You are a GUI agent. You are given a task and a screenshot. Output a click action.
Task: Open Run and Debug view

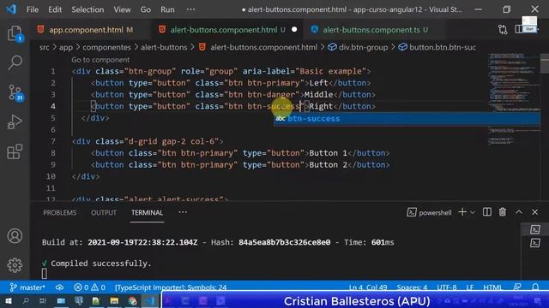15,122
